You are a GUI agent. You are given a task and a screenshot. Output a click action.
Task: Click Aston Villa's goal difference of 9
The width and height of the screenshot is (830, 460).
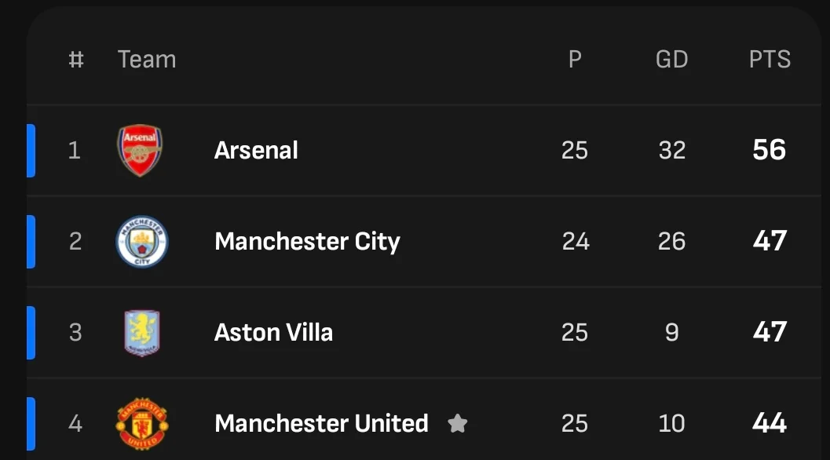click(x=671, y=332)
